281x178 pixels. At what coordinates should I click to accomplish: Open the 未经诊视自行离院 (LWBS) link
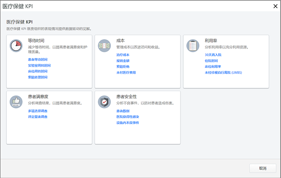223,73
